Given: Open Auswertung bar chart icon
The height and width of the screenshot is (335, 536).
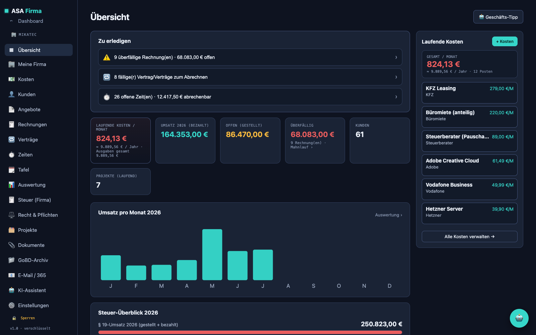Looking at the screenshot, I should pyautogui.click(x=12, y=185).
